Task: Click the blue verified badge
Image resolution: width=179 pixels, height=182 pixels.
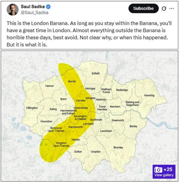Action: [49, 7]
